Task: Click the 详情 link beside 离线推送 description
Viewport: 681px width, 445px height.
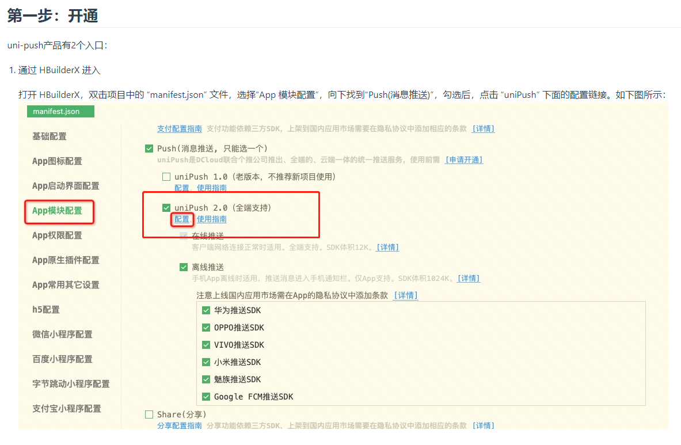Action: (x=469, y=279)
